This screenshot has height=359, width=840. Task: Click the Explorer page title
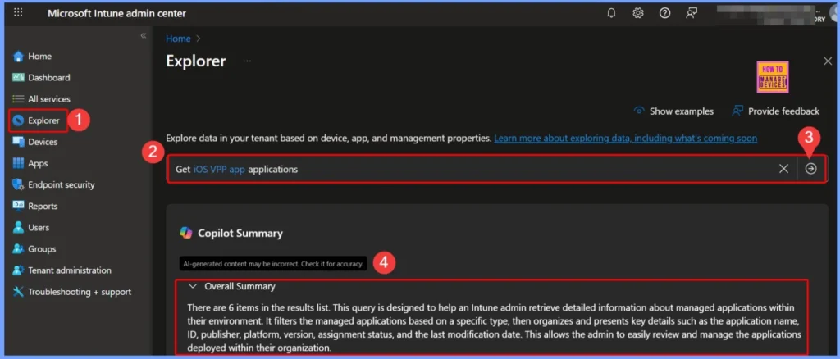point(196,61)
